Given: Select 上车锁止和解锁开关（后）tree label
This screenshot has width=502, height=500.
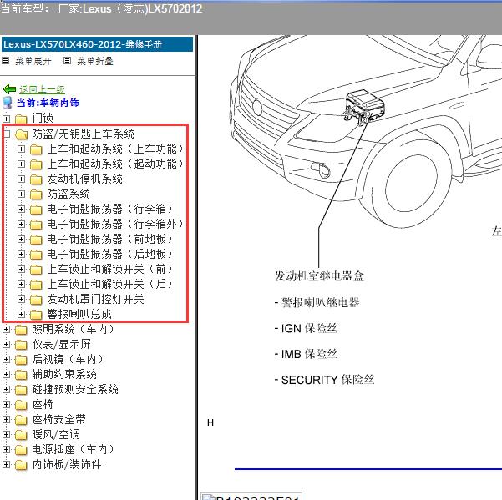Looking at the screenshot, I should 110,284.
